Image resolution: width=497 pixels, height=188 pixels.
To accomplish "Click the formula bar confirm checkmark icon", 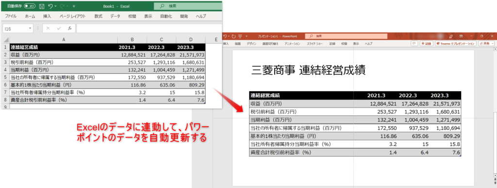I will tap(59, 28).
